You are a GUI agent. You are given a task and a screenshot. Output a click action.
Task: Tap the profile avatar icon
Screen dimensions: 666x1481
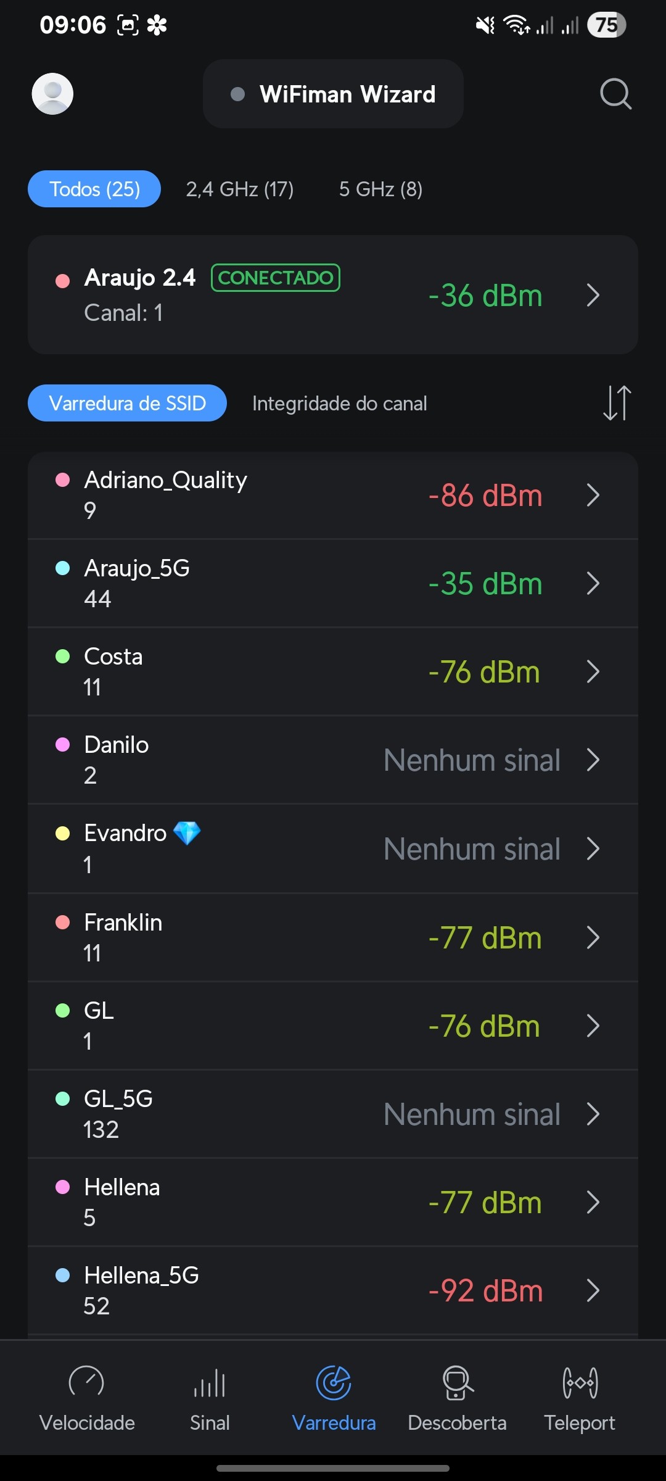click(x=52, y=94)
